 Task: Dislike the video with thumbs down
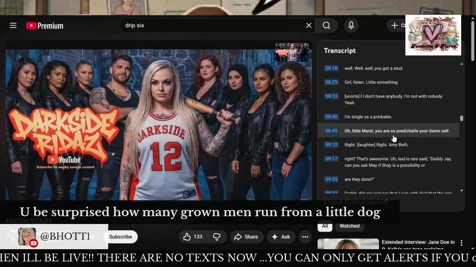click(x=217, y=237)
